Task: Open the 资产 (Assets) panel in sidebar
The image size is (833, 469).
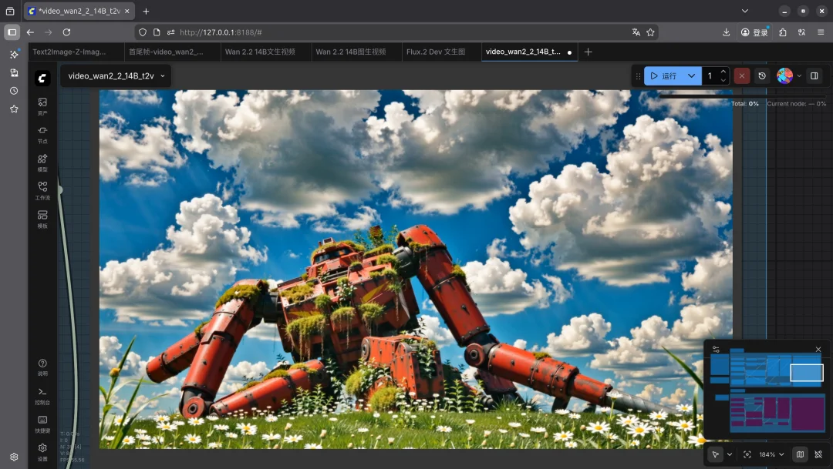Action: 42,106
